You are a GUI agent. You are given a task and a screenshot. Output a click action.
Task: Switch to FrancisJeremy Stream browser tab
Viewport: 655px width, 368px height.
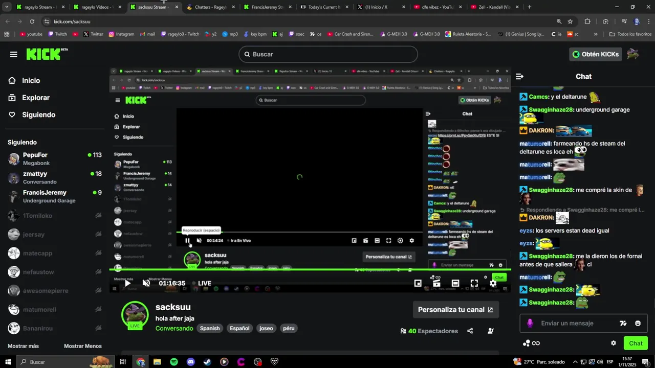point(267,7)
